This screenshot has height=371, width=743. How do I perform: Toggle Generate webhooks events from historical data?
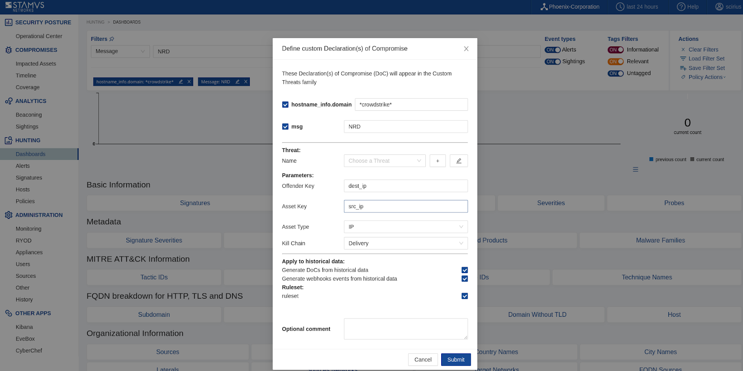[x=464, y=279]
